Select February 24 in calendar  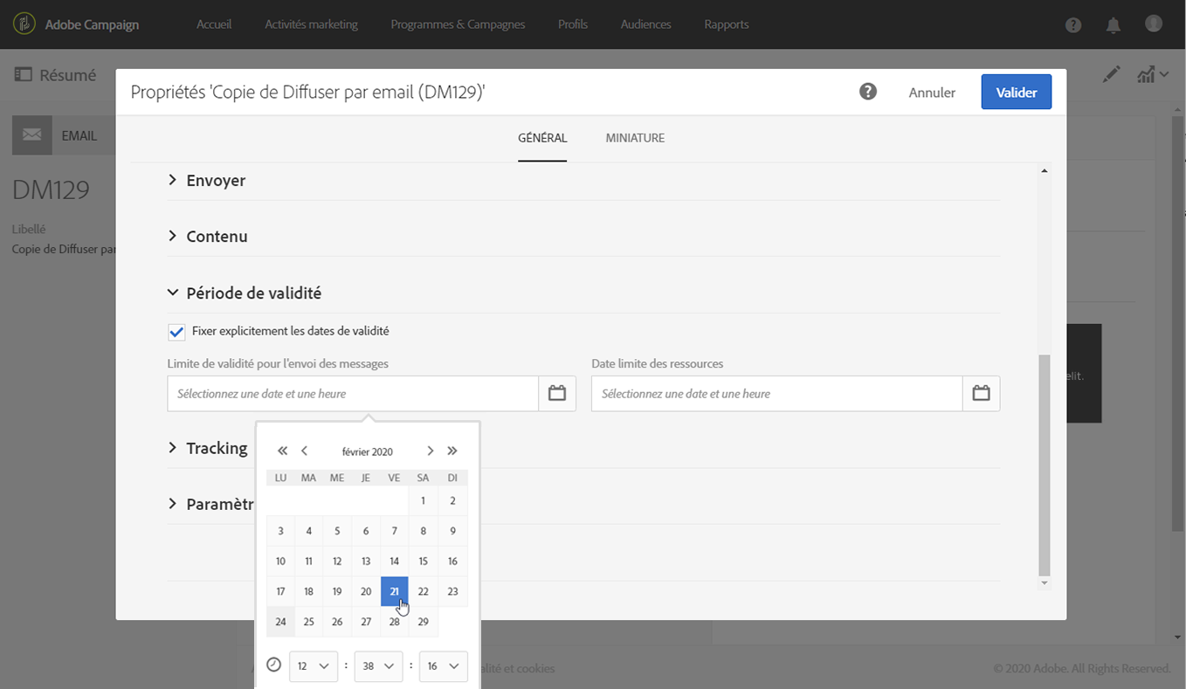click(280, 622)
